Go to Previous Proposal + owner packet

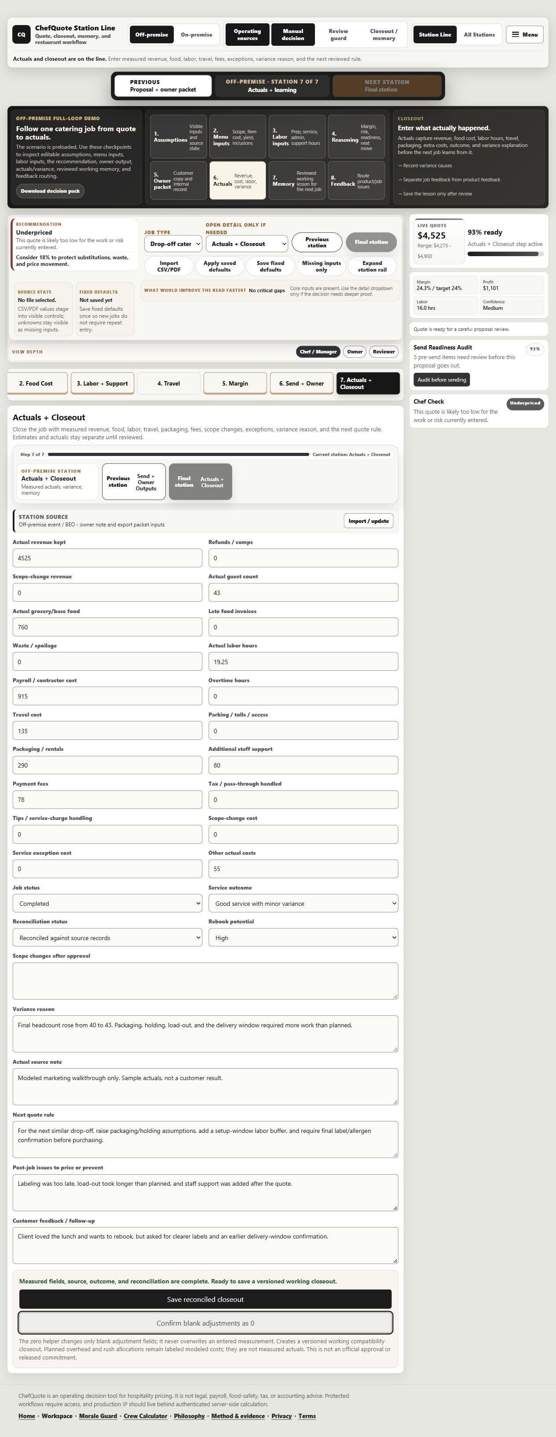163,86
